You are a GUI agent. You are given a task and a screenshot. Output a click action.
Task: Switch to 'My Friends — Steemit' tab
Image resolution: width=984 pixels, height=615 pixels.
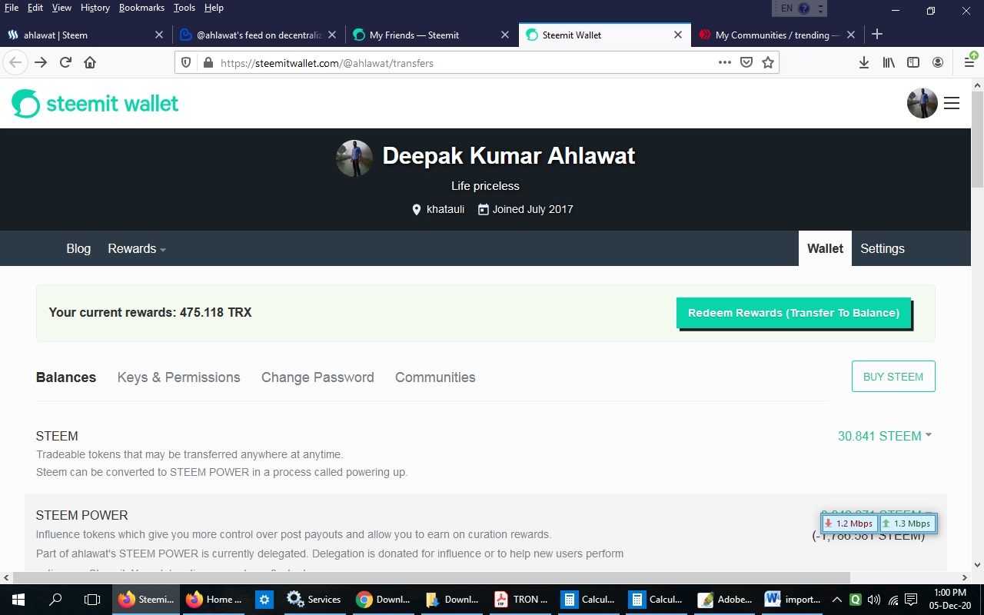click(x=430, y=35)
